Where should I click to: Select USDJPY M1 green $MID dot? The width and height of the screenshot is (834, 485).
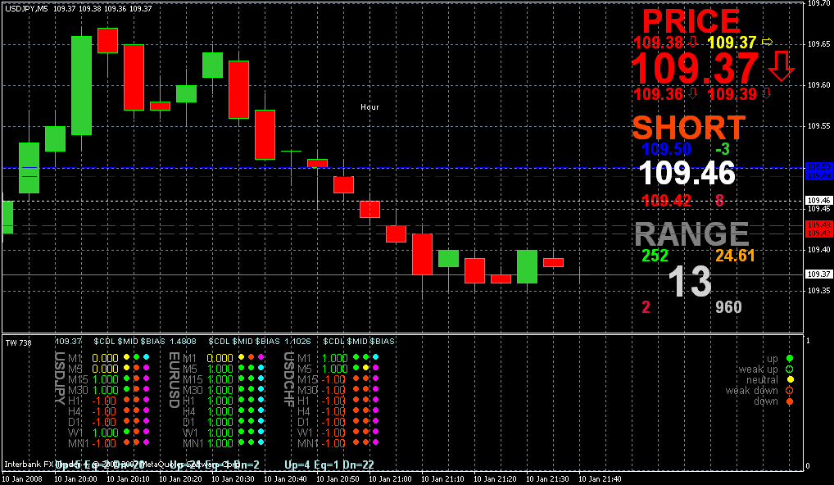pos(136,357)
